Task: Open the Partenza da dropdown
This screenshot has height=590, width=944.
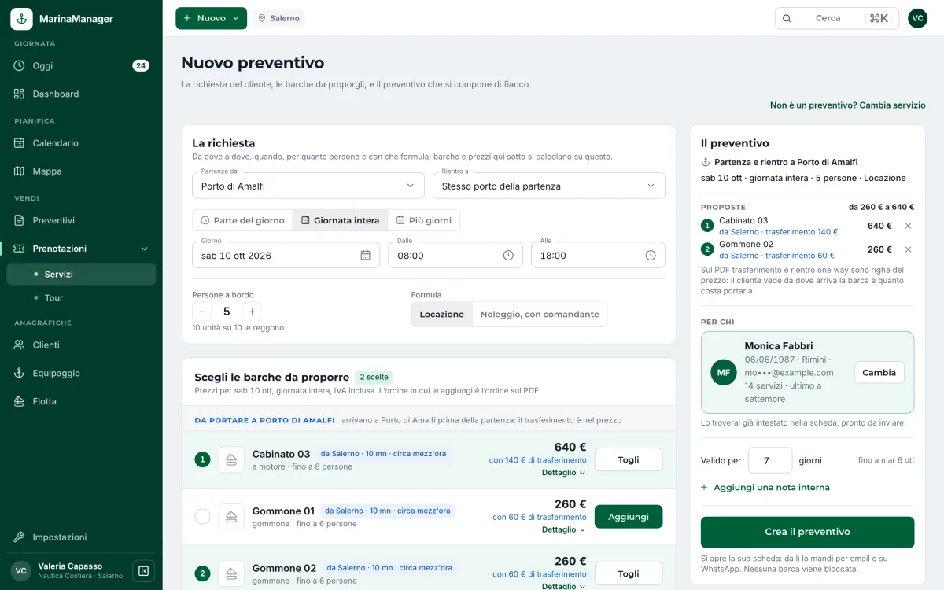Action: pyautogui.click(x=308, y=186)
